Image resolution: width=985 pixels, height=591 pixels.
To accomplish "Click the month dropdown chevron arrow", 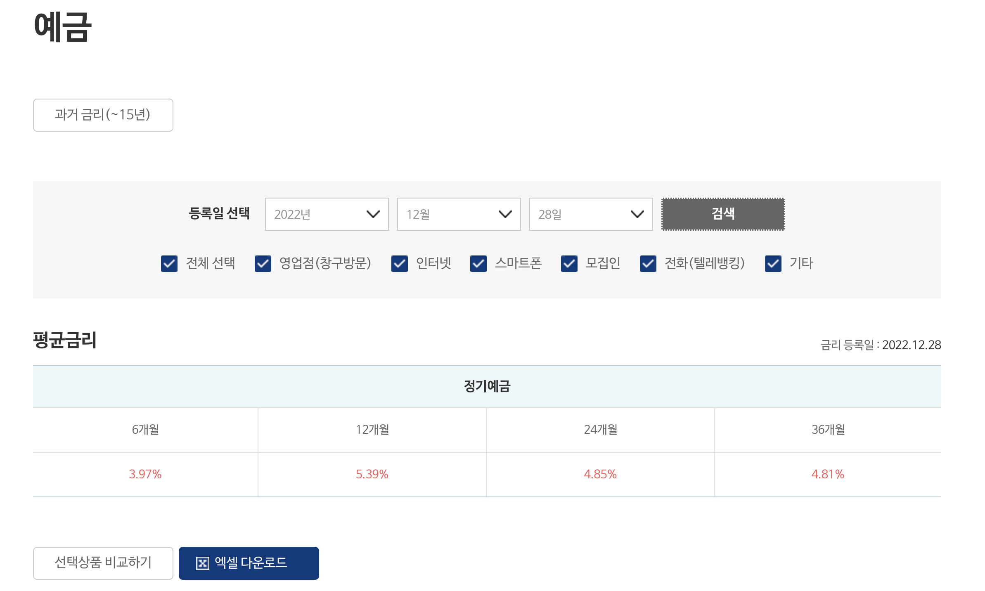I will pos(505,214).
